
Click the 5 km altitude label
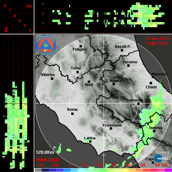point(20,21)
